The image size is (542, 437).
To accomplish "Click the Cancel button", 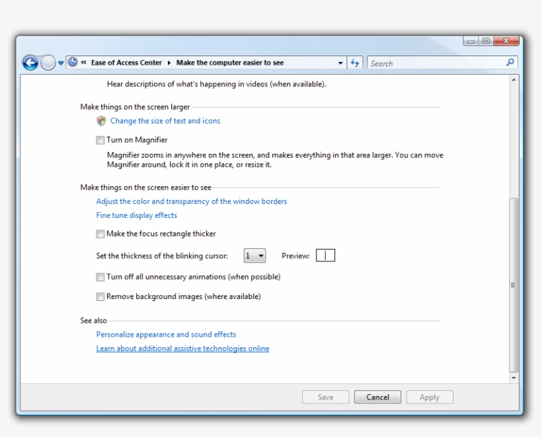I will [377, 397].
